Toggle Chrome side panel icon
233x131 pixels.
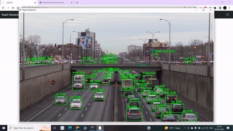tap(220, 8)
